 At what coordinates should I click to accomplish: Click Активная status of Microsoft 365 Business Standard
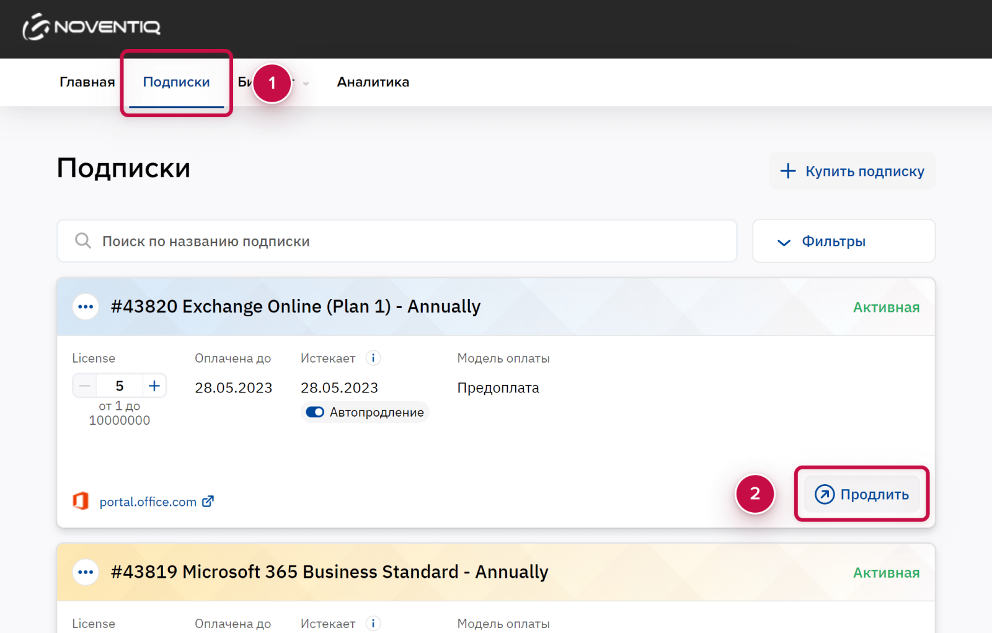tap(886, 572)
